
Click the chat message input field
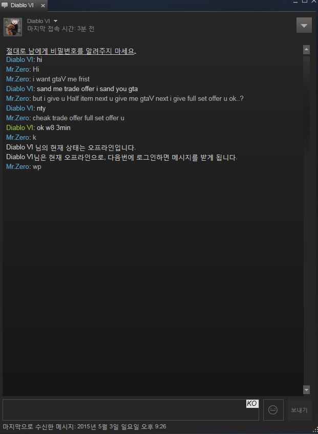(131, 410)
